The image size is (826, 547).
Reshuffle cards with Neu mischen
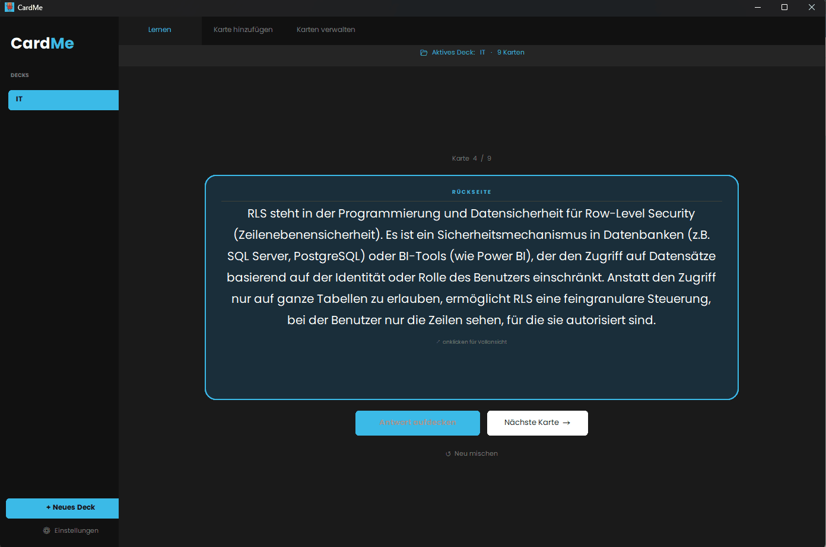click(472, 453)
